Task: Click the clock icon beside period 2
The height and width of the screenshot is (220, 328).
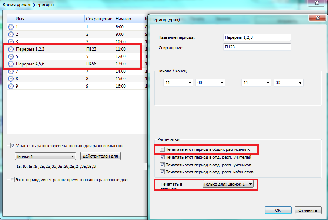Action: [11, 34]
